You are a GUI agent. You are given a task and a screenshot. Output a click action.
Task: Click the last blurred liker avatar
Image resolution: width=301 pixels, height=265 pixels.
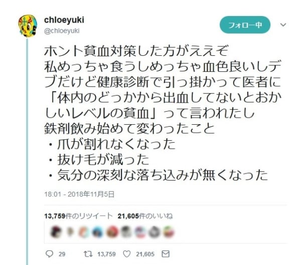169,232
